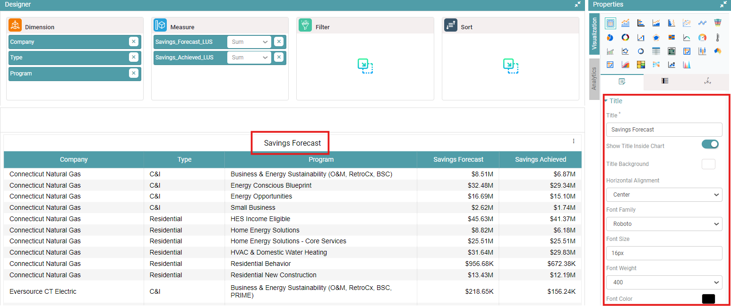Select the treemap visualization icon
731x306 pixels.
click(x=641, y=65)
